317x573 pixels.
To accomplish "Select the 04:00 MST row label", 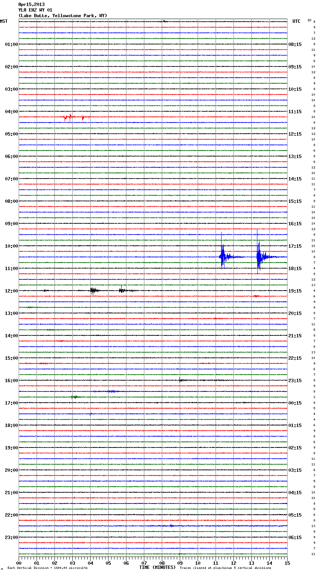I will (x=11, y=112).
